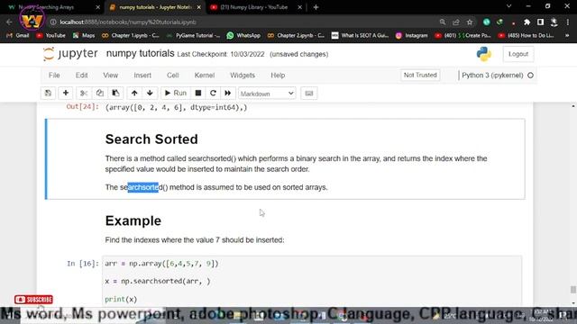Open the Cell menu
The height and width of the screenshot is (324, 577).
tap(172, 76)
